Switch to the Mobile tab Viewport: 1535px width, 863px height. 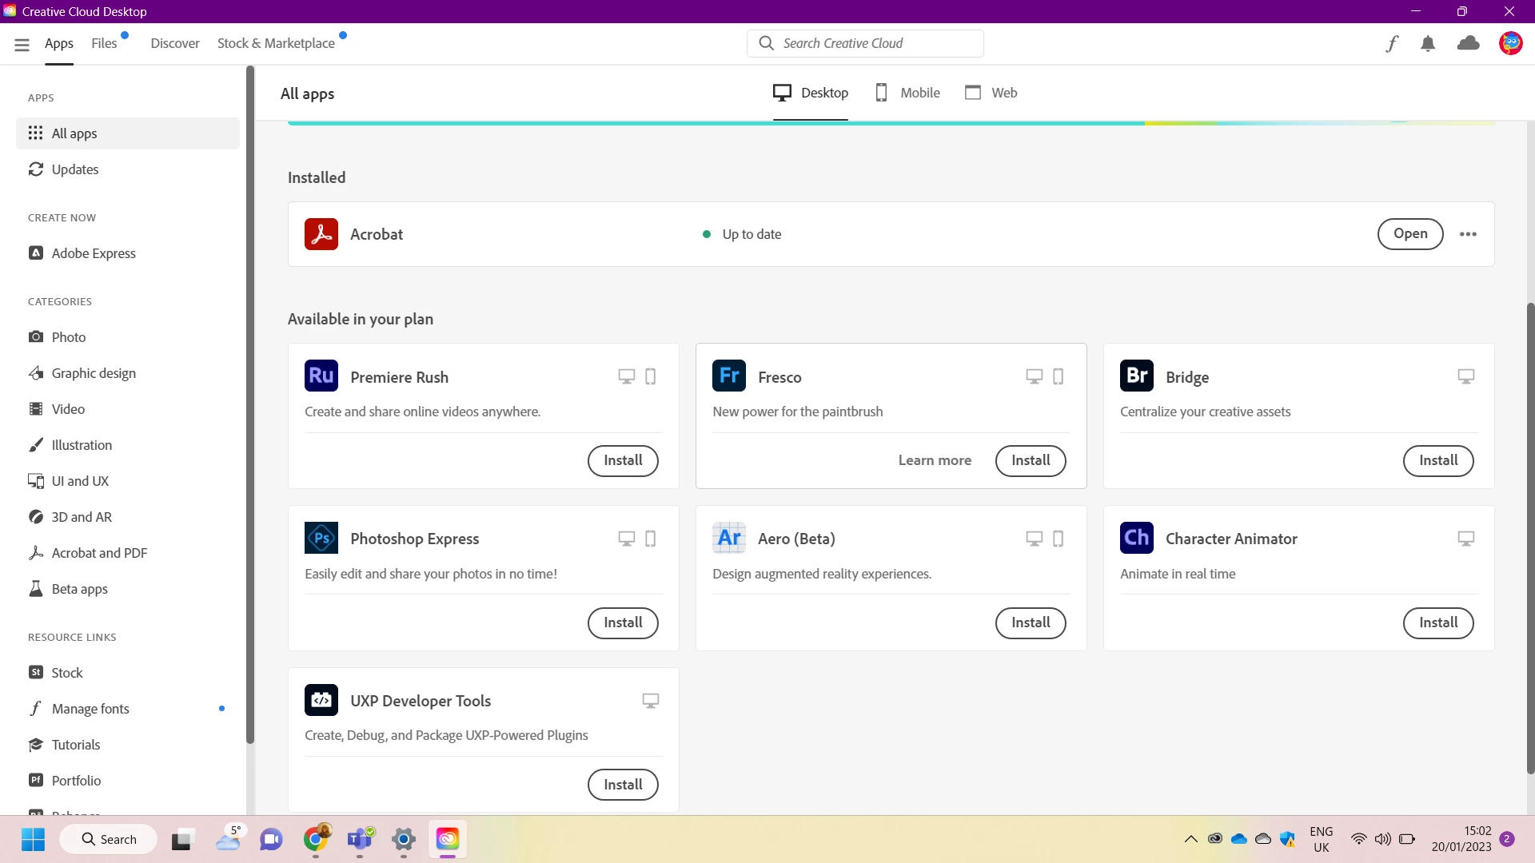pyautogui.click(x=907, y=93)
